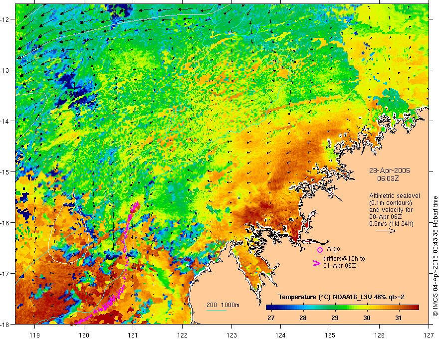439x339 pixels.
Task: Click longitude axis label 127
Action: pos(428,335)
